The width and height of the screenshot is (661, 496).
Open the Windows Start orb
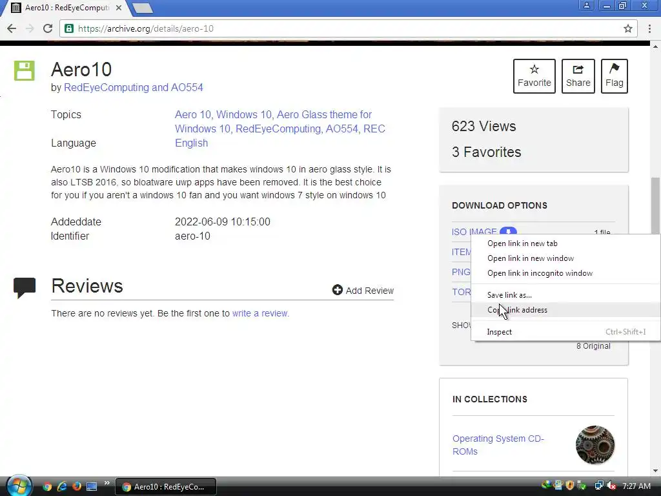pos(19,486)
